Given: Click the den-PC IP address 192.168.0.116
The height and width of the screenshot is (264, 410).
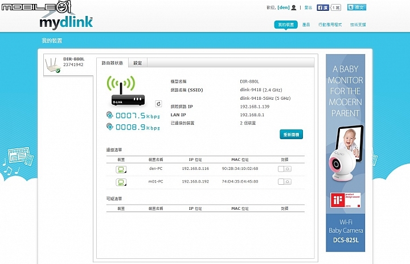Looking at the screenshot, I should click(195, 169).
